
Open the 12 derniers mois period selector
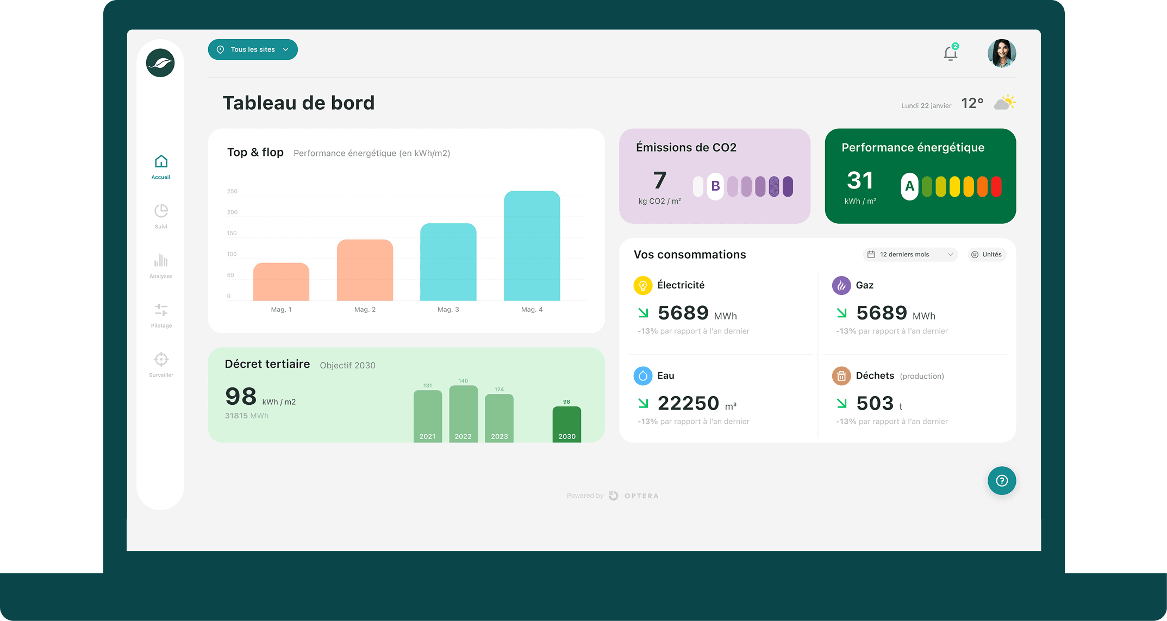pos(909,254)
